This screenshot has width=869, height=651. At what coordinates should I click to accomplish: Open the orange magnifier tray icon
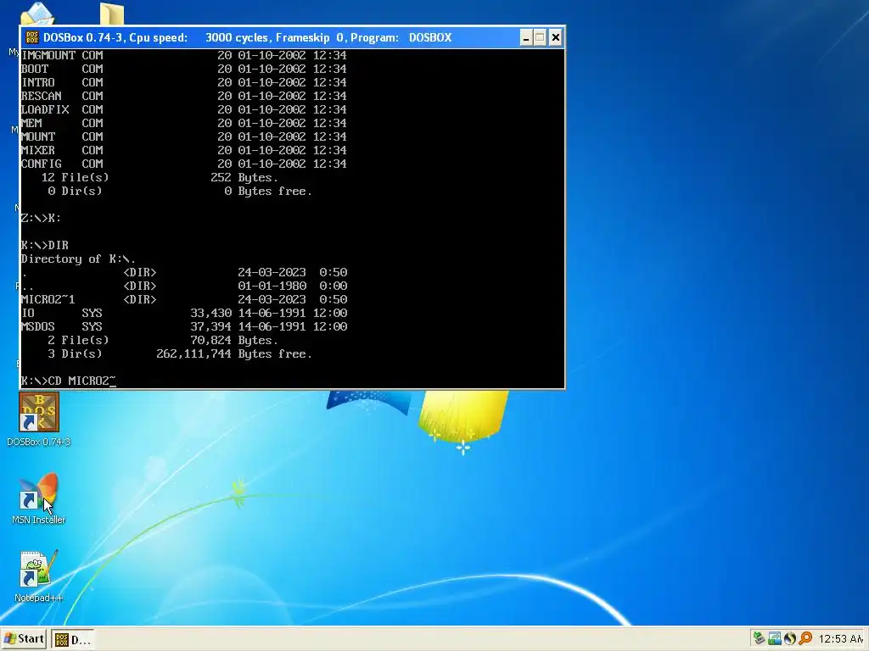click(805, 638)
